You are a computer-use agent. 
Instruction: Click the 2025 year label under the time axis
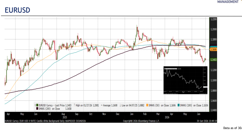pyautogui.click(x=65, y=117)
